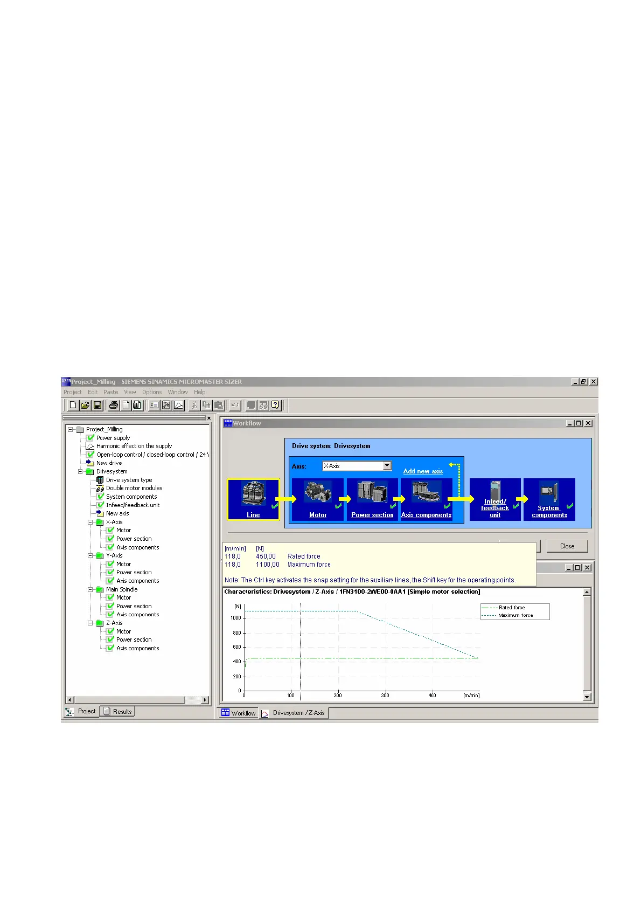Click the Close button in Workflow
This screenshot has height=908, width=641.
click(567, 546)
